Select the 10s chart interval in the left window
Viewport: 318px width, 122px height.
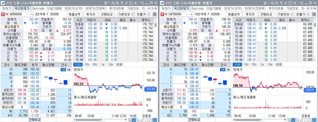pyautogui.click(x=87, y=64)
